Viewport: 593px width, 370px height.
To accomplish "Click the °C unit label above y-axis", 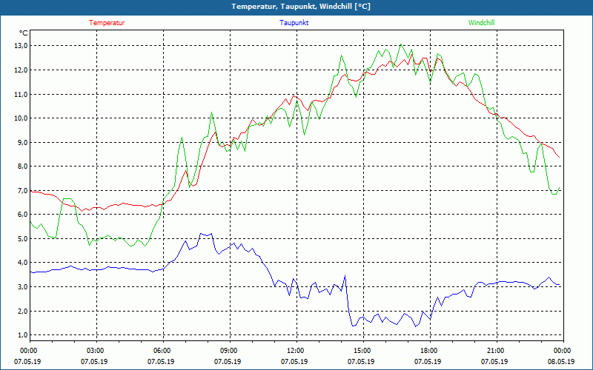I will [x=24, y=33].
